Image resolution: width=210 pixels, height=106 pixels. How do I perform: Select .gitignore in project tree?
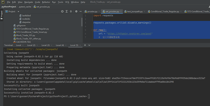[19, 26]
